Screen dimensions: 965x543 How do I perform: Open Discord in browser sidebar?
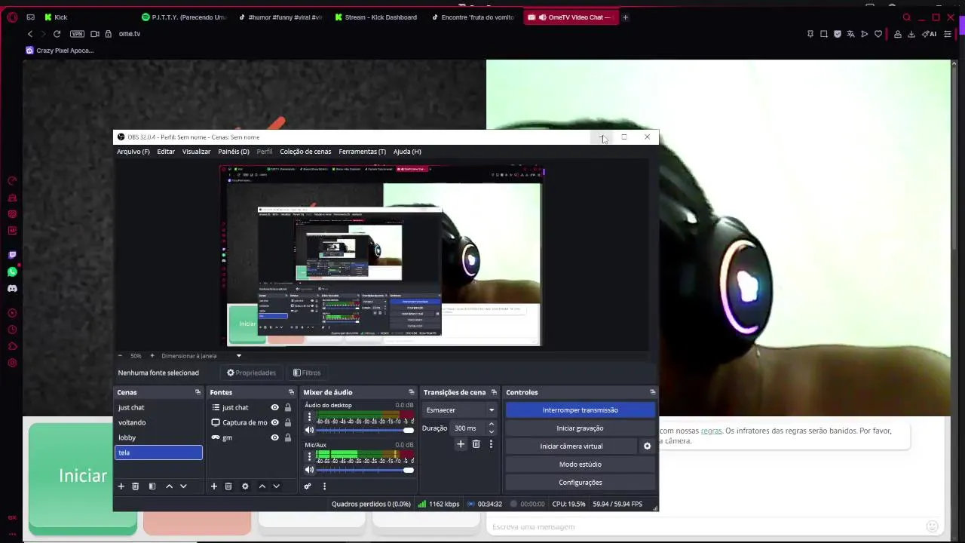12,288
